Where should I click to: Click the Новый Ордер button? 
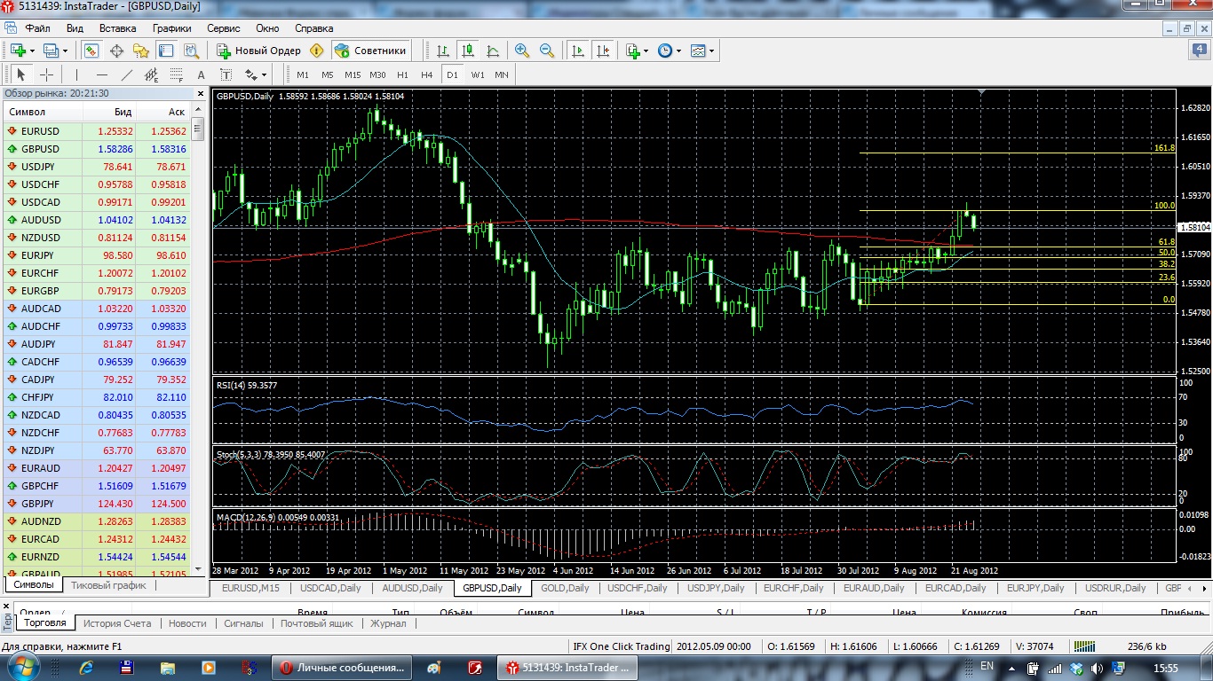tap(258, 51)
